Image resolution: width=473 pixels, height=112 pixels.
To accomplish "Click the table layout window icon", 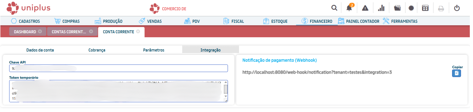I will (x=425, y=8).
